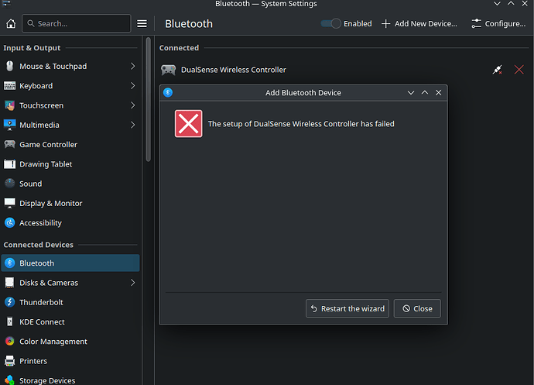This screenshot has width=534, height=385.
Task: Open Storage Devices settings
Action: click(70, 380)
